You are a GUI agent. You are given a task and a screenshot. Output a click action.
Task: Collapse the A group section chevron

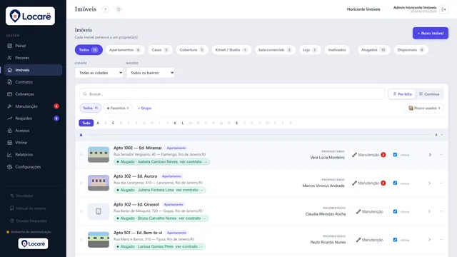pyautogui.click(x=442, y=135)
